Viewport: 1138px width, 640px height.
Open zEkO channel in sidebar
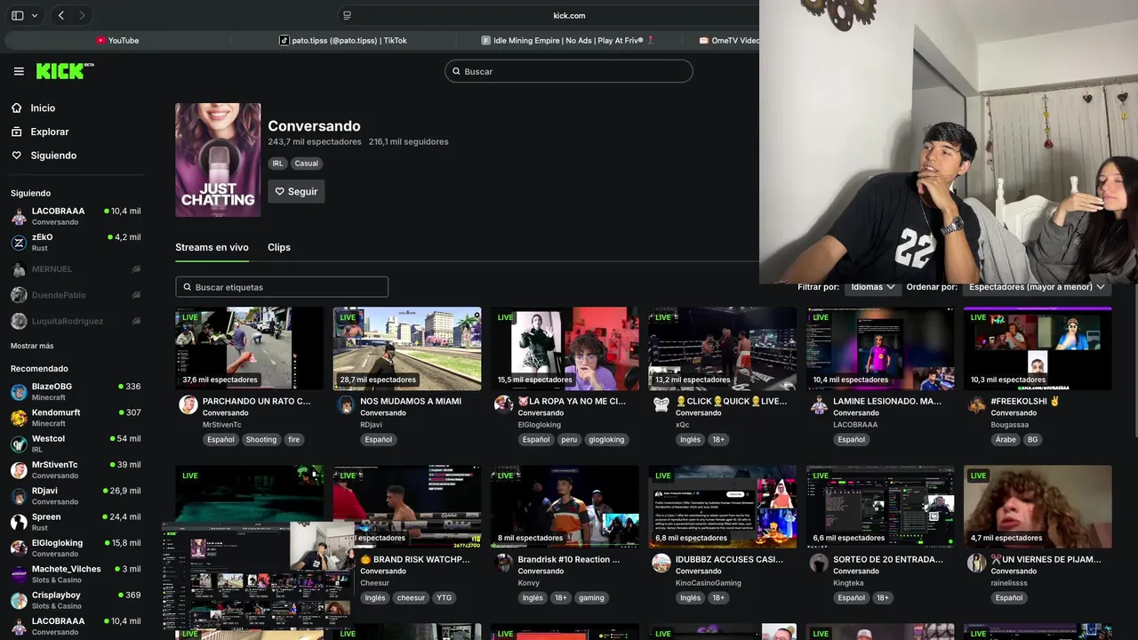(x=76, y=243)
